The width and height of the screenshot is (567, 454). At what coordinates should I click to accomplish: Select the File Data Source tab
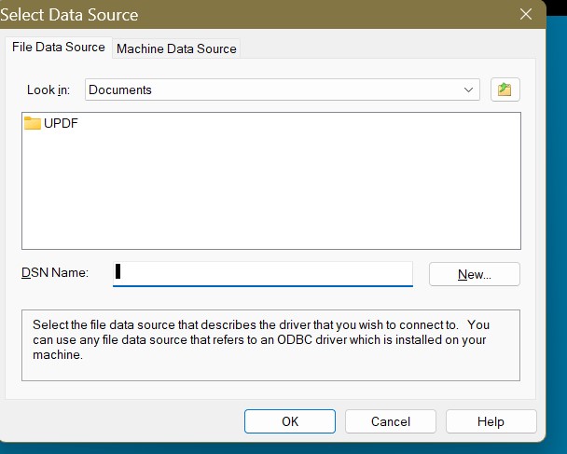(59, 47)
